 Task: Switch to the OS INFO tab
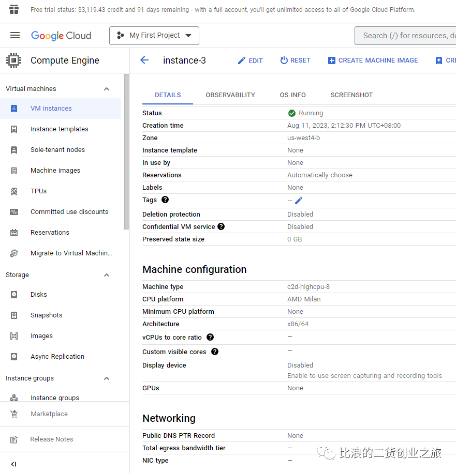pyautogui.click(x=292, y=95)
